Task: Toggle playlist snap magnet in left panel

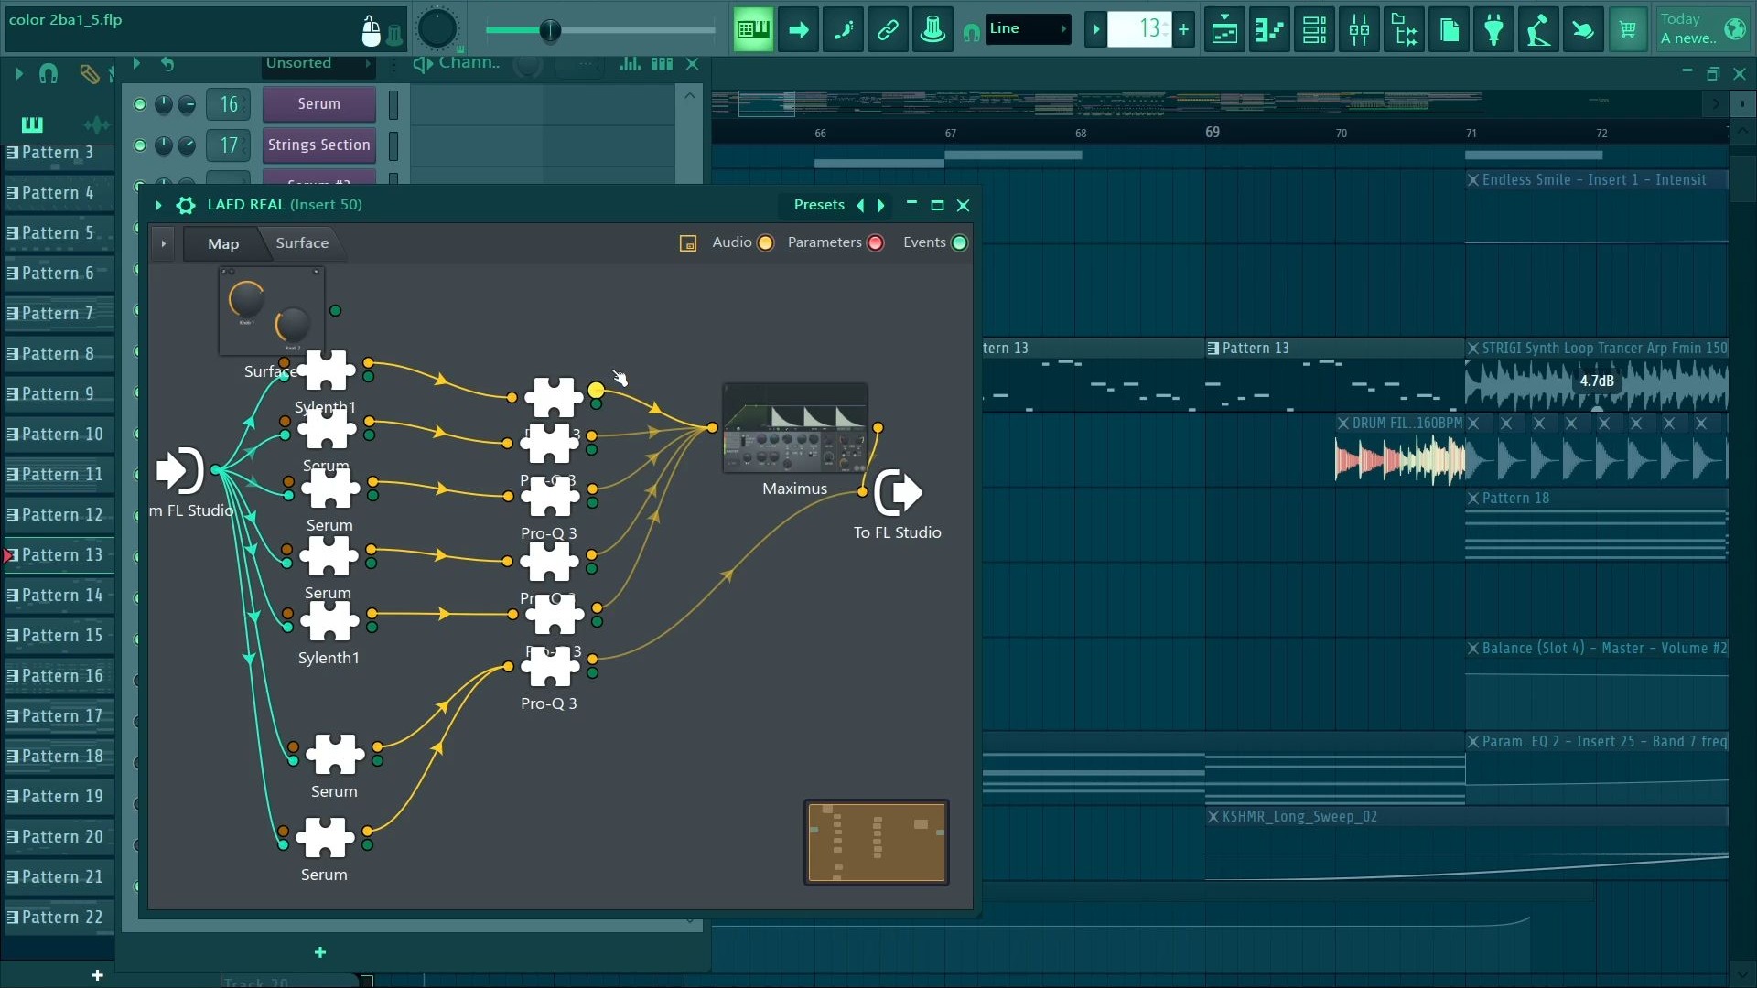Action: tap(49, 73)
